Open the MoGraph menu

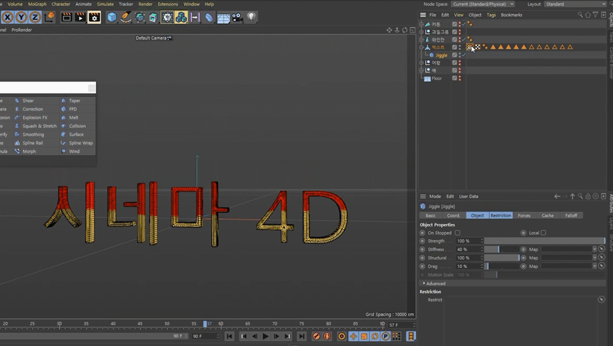point(37,4)
